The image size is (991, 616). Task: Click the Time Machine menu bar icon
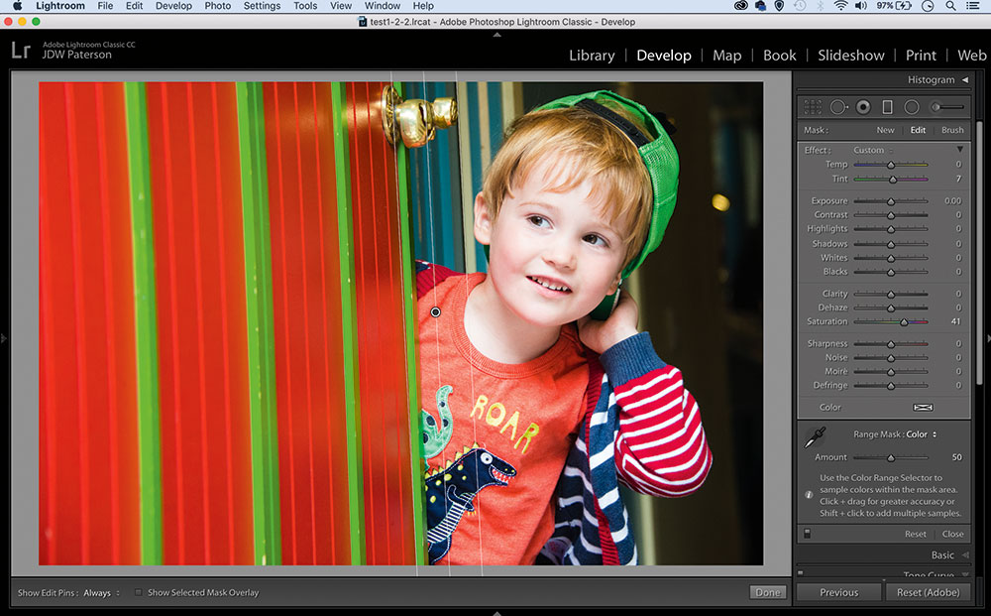click(x=800, y=6)
